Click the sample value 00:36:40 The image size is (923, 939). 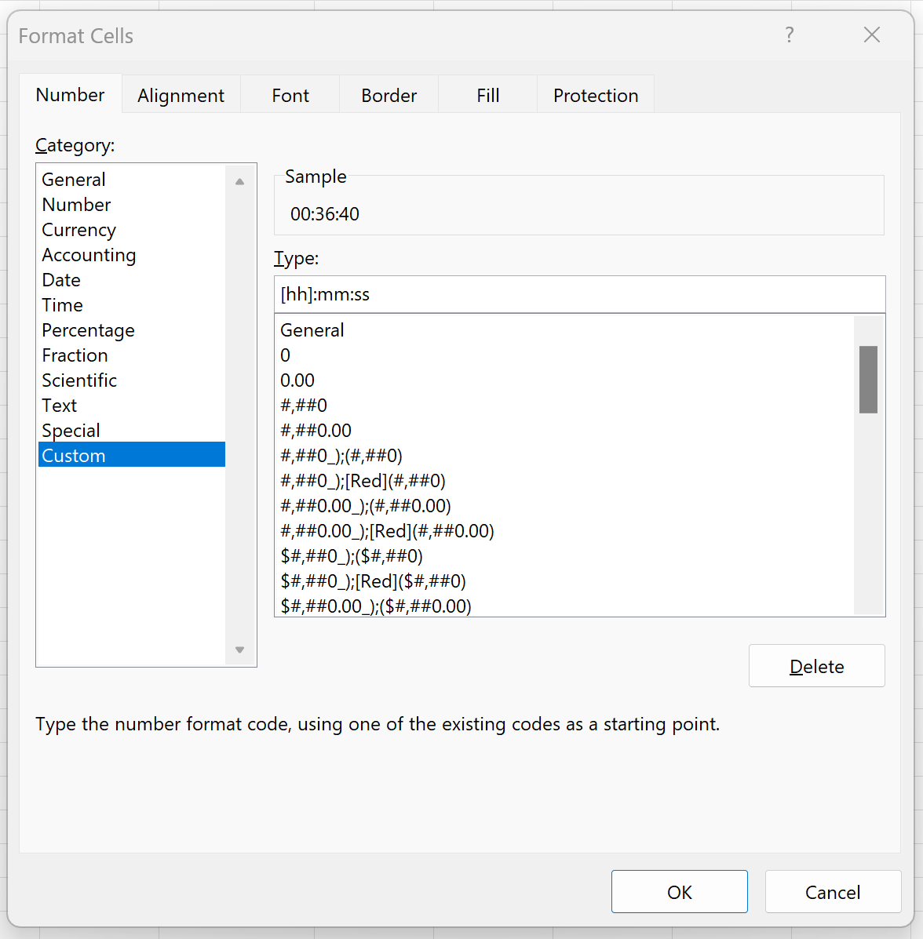tap(325, 214)
